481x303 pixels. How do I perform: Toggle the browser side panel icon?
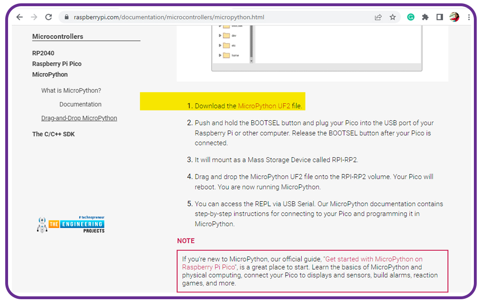click(440, 17)
